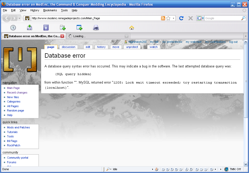
Task: Open the Bookmarks menu
Action: pyautogui.click(x=50, y=10)
